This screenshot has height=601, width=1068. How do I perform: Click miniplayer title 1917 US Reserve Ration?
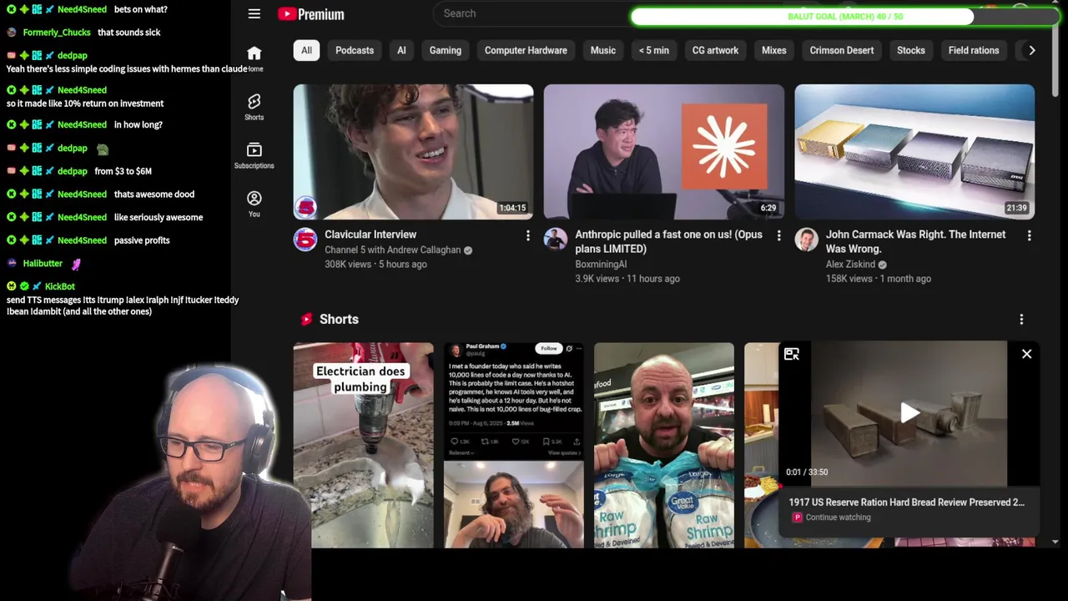(906, 503)
